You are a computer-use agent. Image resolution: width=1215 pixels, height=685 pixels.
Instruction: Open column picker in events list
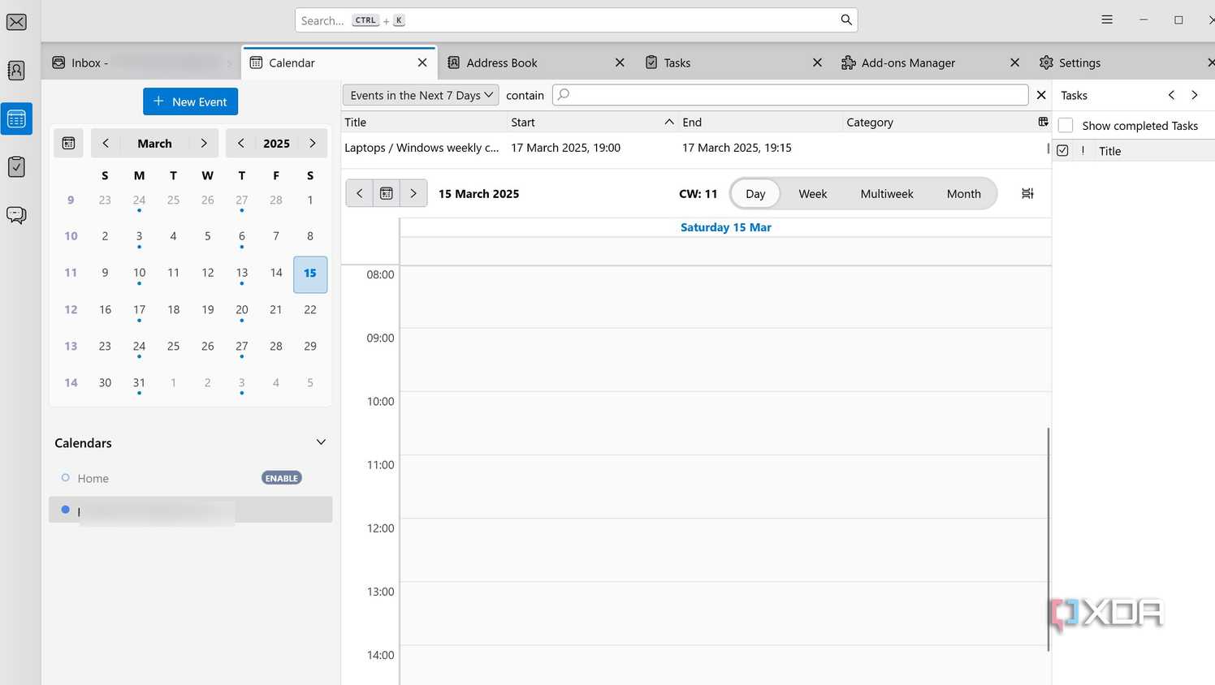pos(1043,122)
